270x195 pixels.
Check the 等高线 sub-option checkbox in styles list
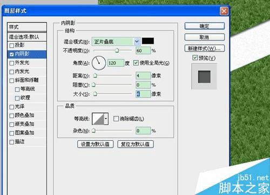[17, 89]
